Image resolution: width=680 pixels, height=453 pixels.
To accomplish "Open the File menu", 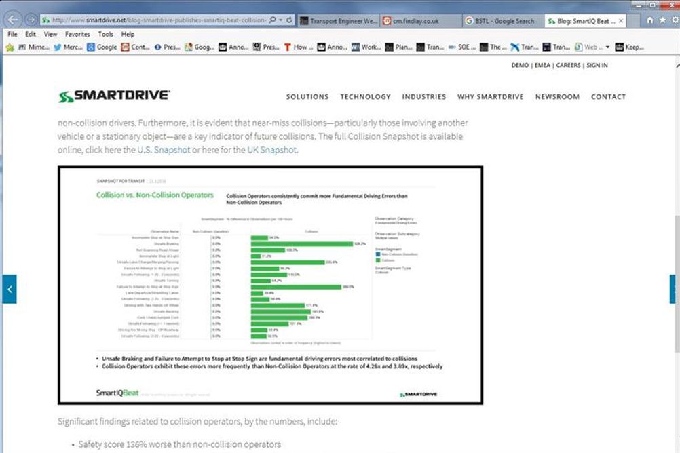I will point(13,34).
